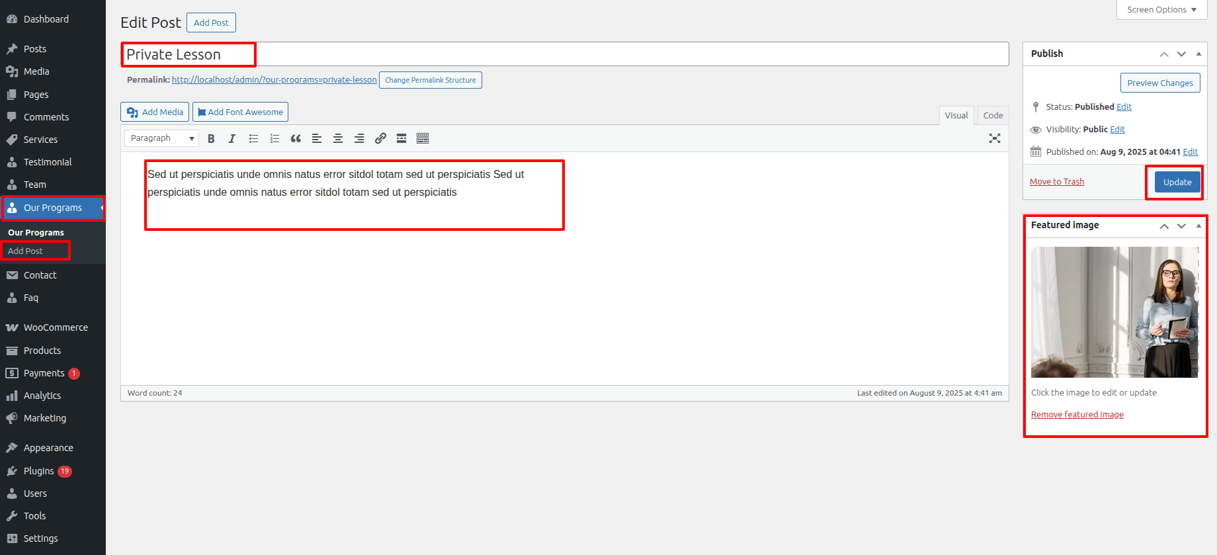Expand Screen Options panel
Screen dimensions: 1217x555
[1161, 10]
